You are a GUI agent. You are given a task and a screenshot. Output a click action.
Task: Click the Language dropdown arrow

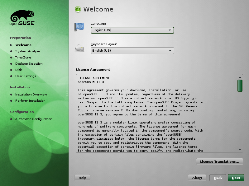click(x=170, y=30)
